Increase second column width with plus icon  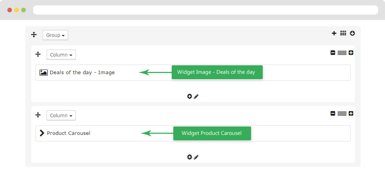click(351, 113)
